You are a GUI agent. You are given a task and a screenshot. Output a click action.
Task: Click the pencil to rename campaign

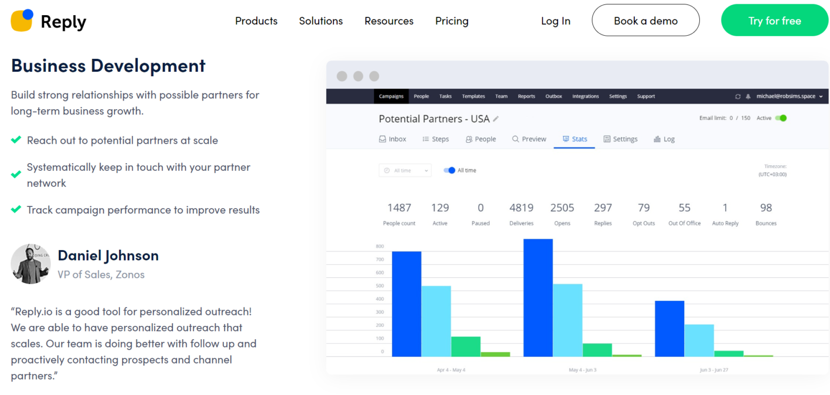click(496, 119)
